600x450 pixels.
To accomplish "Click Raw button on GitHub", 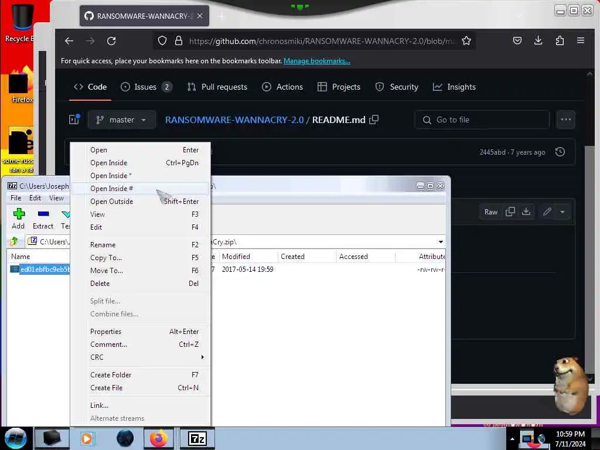I will click(490, 212).
